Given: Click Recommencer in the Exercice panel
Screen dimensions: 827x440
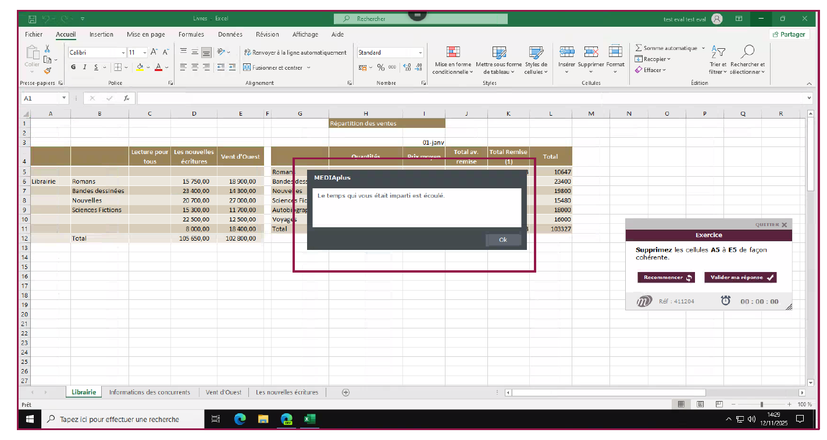Looking at the screenshot, I should [x=666, y=278].
